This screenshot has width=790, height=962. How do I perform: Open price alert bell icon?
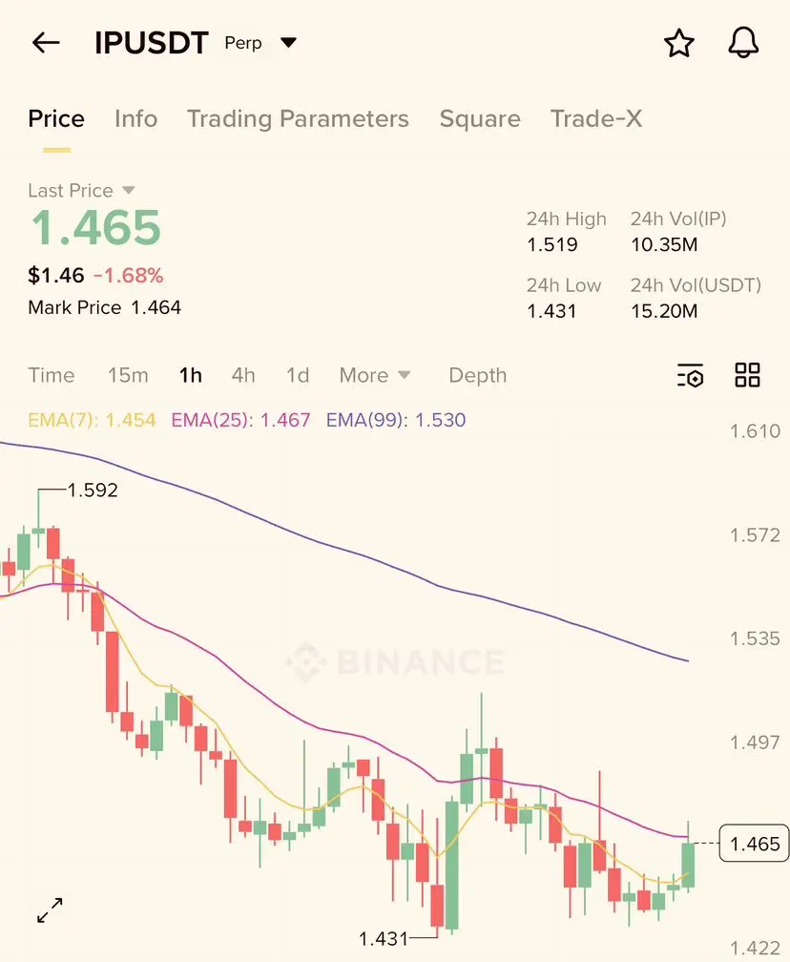(743, 43)
